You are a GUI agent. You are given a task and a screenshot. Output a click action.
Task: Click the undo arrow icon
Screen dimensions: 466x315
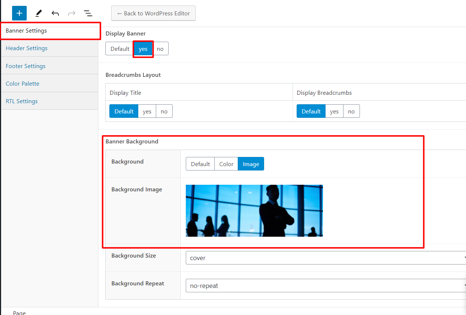point(55,14)
